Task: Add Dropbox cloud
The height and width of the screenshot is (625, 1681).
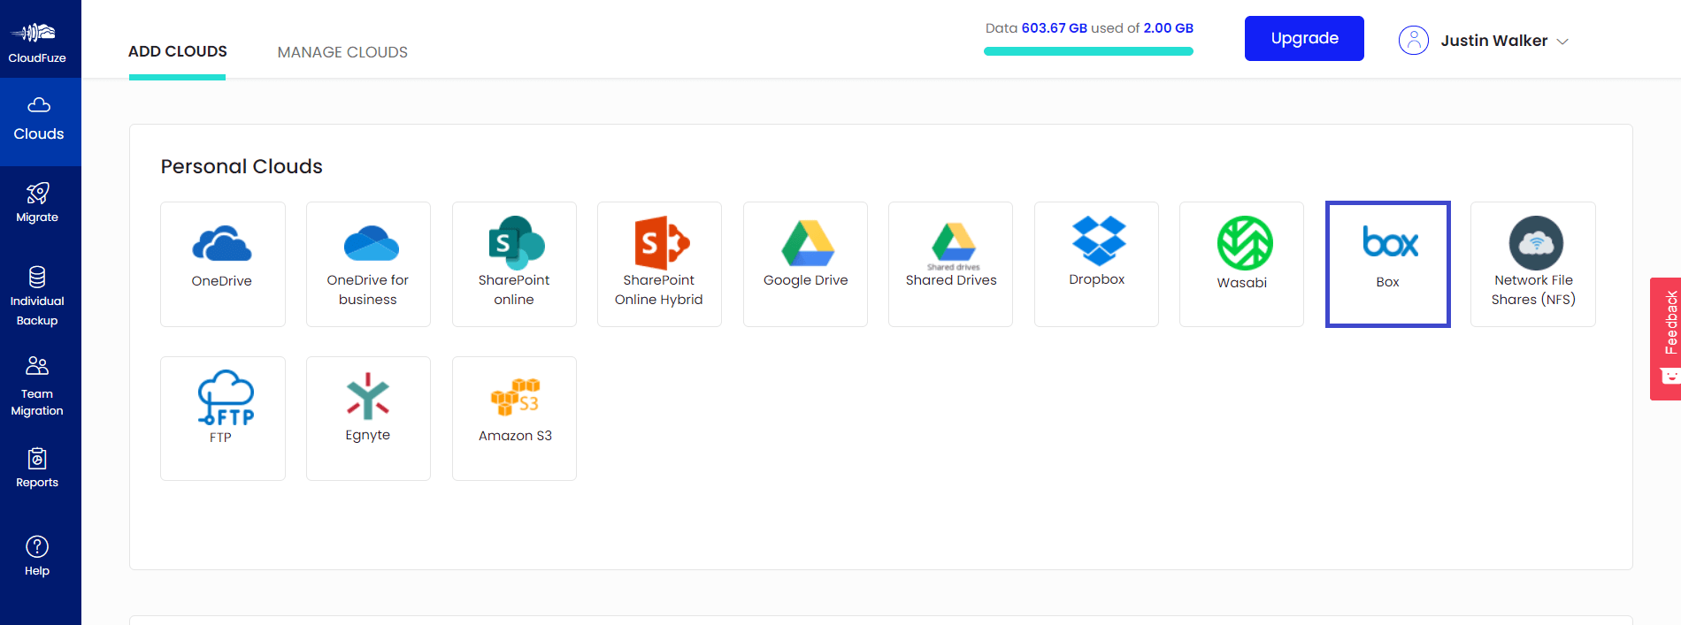Action: 1096,264
